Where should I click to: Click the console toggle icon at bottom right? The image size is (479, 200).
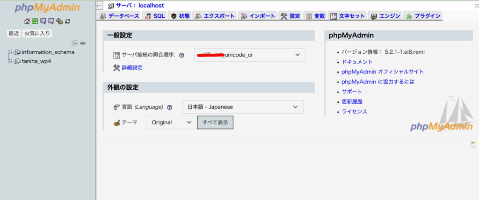tap(473, 145)
